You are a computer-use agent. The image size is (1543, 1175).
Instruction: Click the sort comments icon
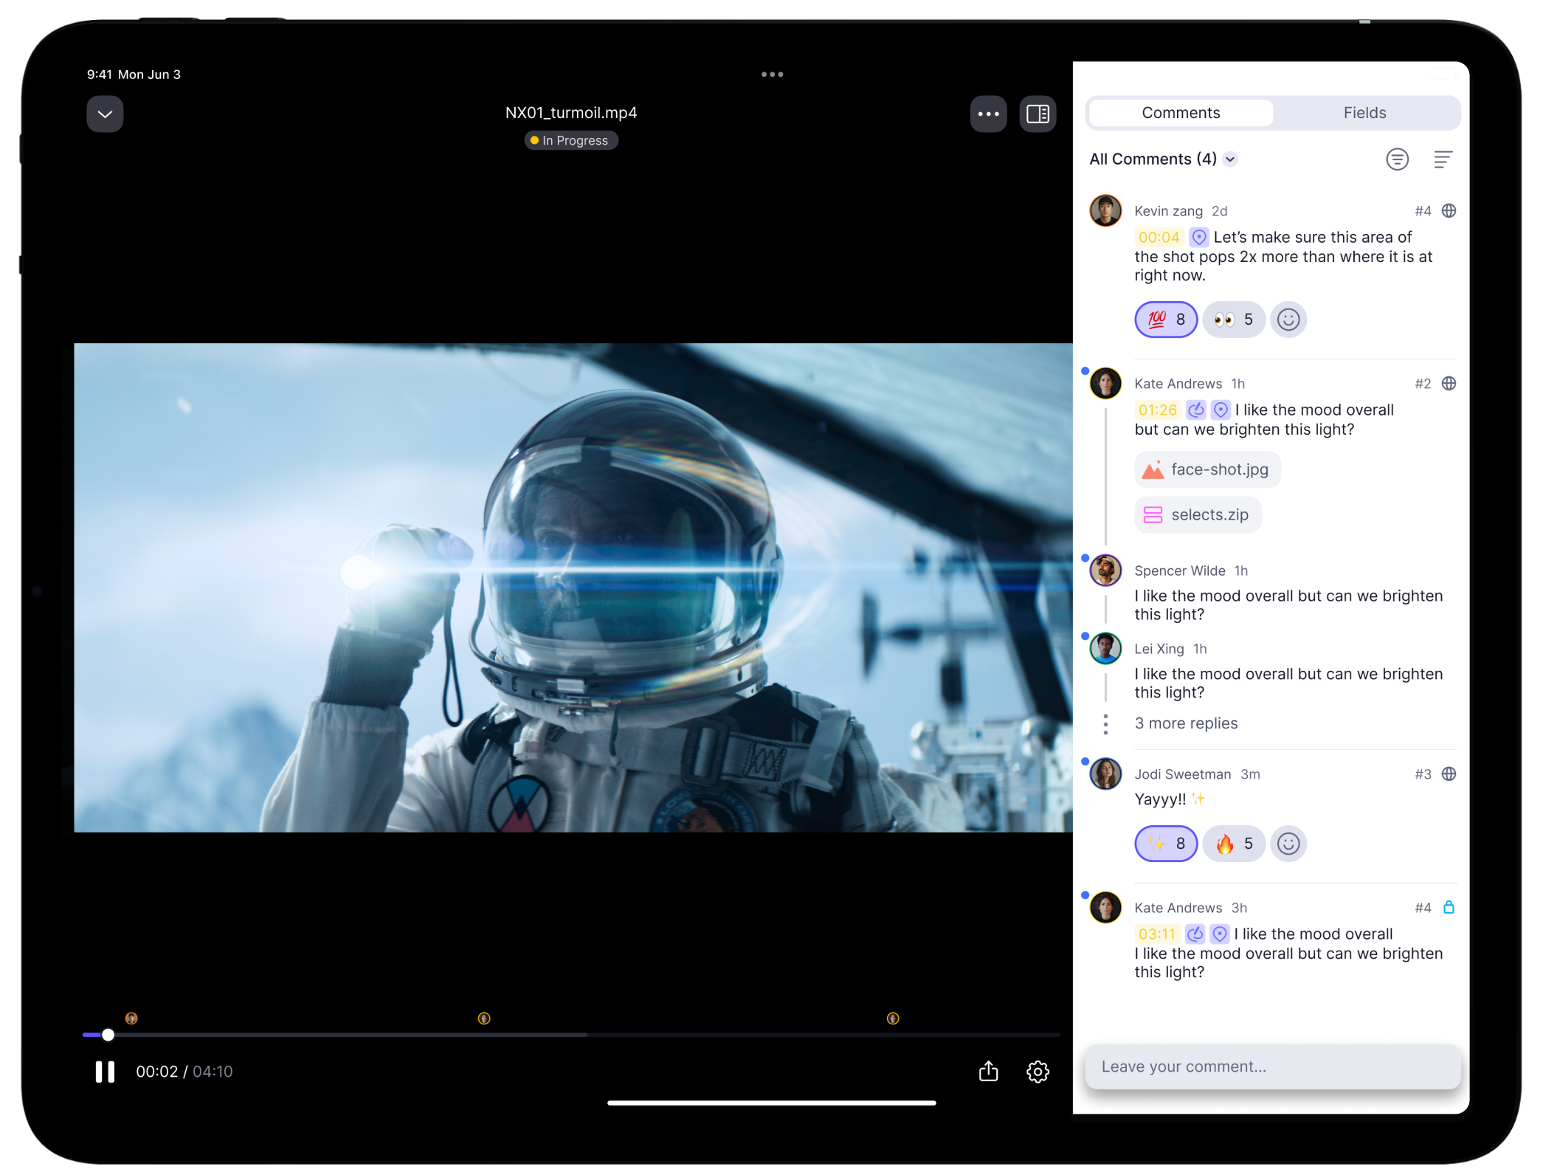pyautogui.click(x=1443, y=159)
